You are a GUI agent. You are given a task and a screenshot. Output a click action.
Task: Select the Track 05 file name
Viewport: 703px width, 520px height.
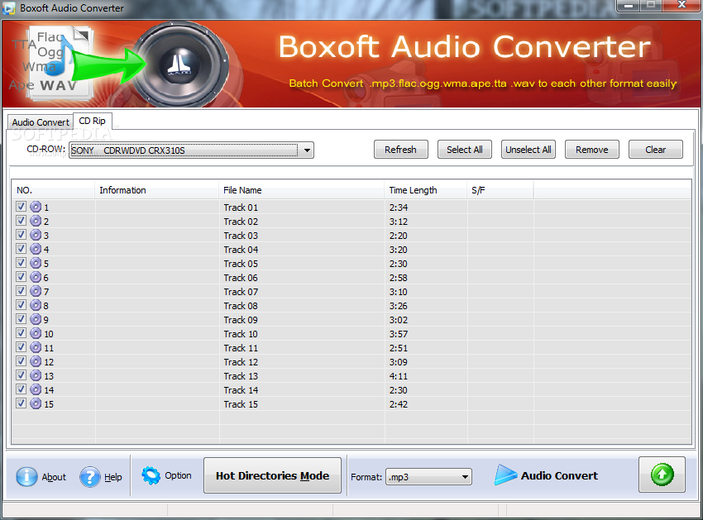pyautogui.click(x=241, y=264)
